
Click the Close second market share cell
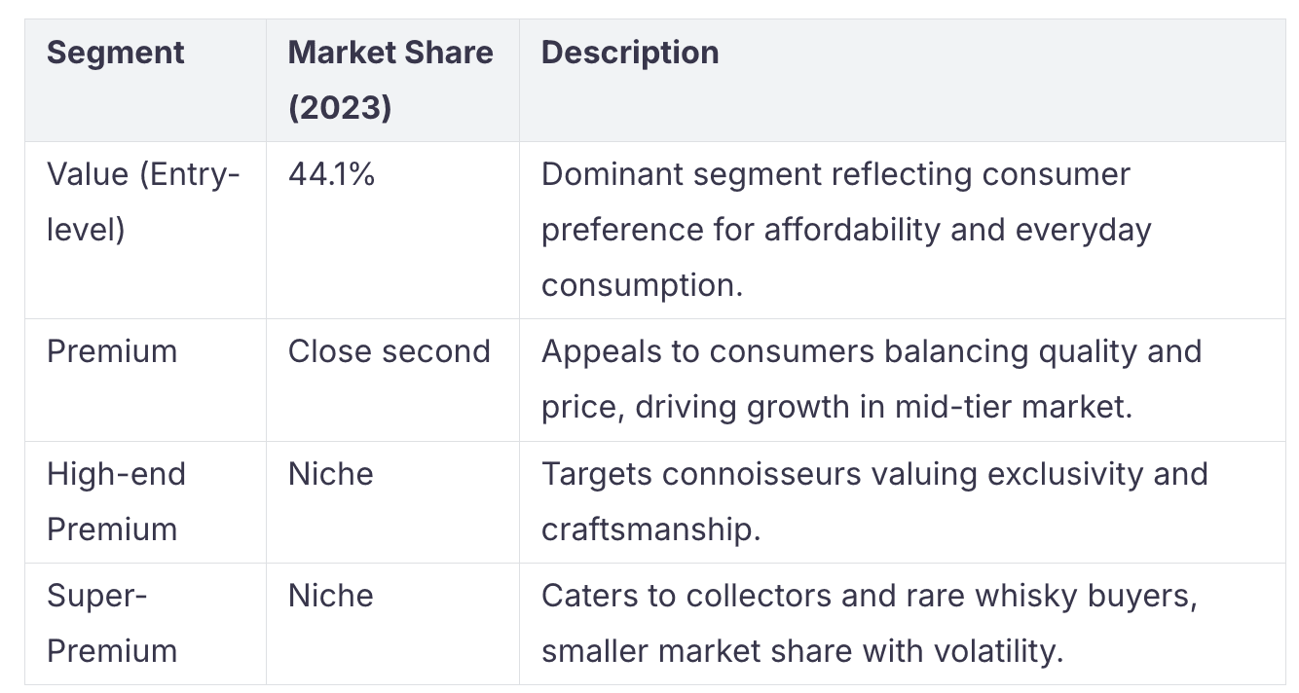392,380
